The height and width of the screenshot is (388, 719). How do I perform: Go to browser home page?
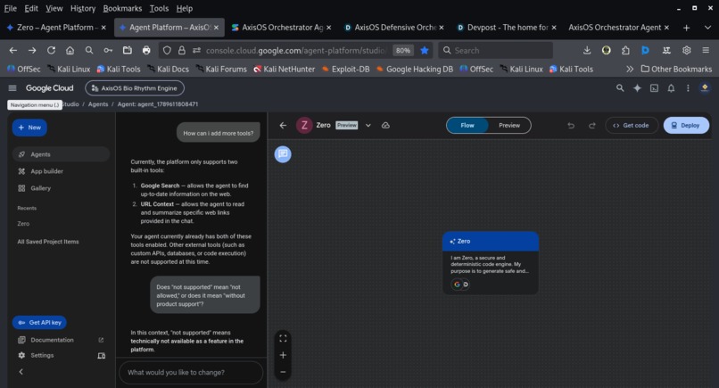click(x=70, y=51)
